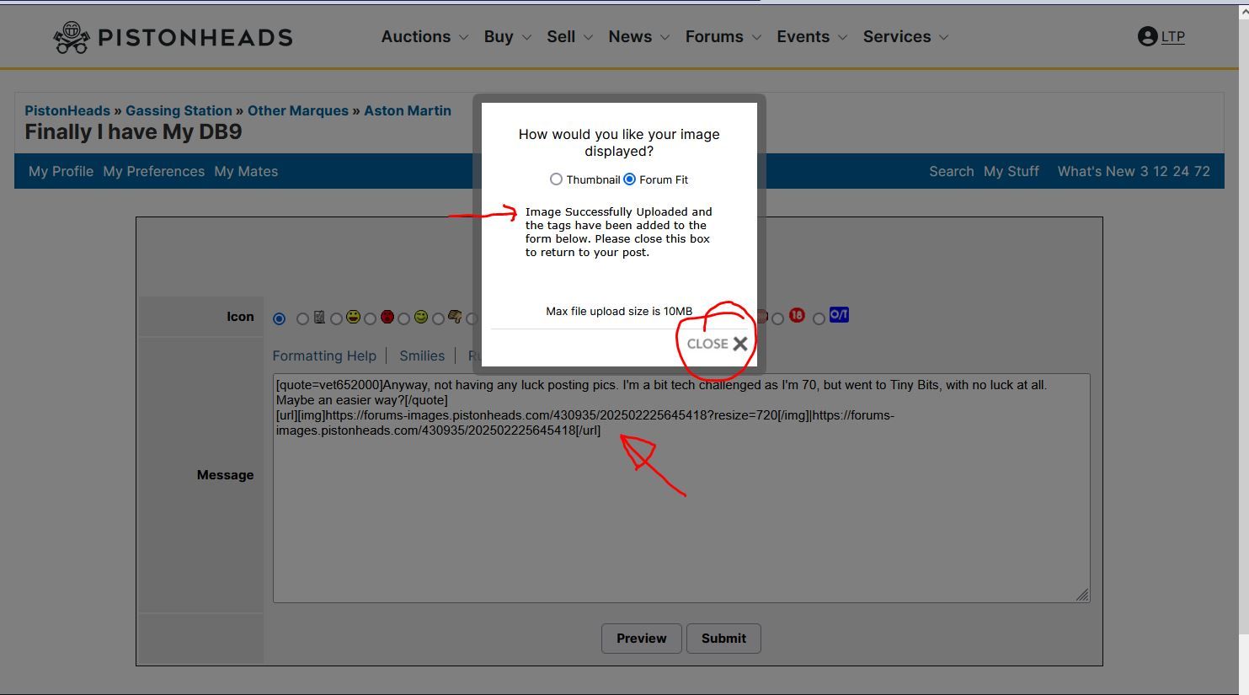Image resolution: width=1249 pixels, height=695 pixels.
Task: Click the thumbs-down post icon
Action: 455,317
